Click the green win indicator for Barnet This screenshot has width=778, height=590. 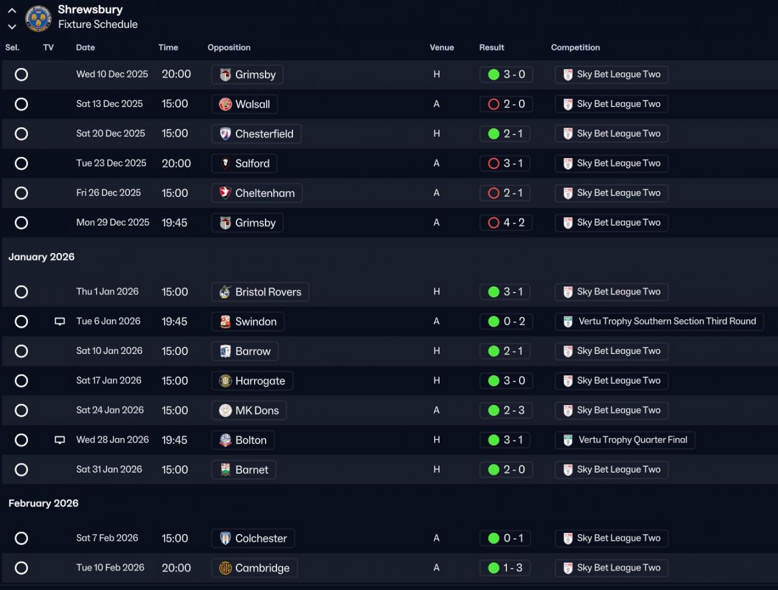point(494,470)
